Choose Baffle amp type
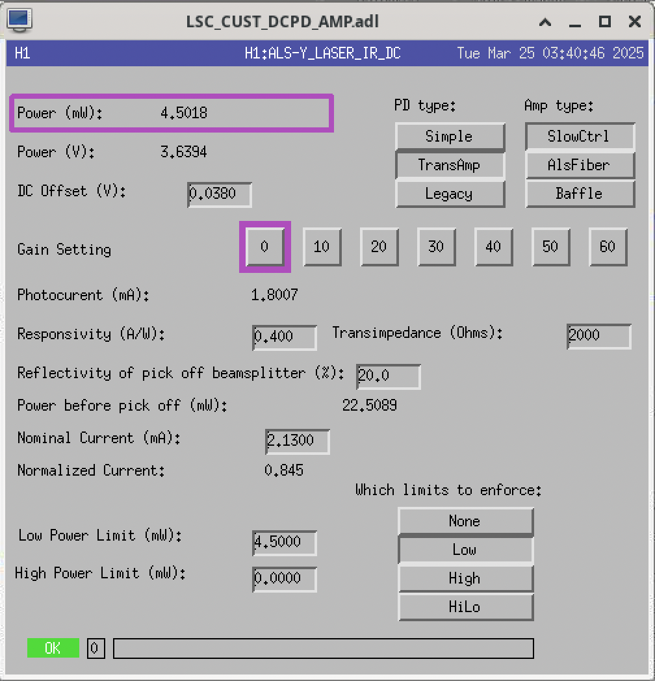The width and height of the screenshot is (655, 681). tap(580, 194)
